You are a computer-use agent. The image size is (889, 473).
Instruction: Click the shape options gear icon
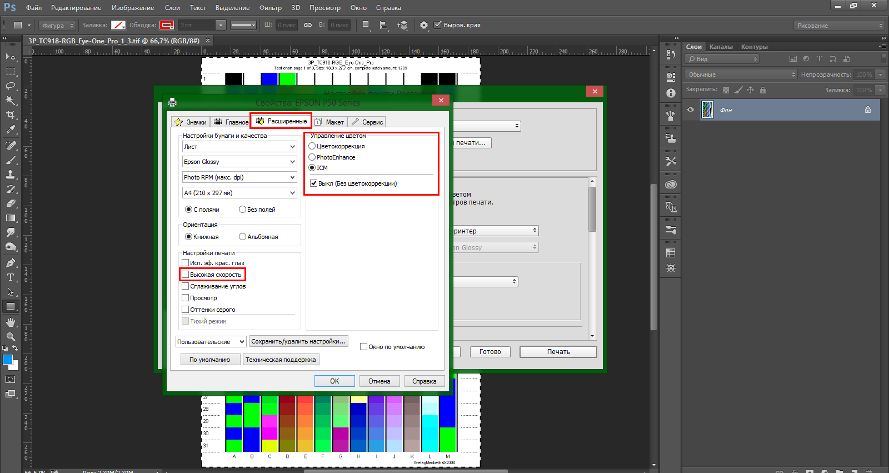[x=424, y=25]
